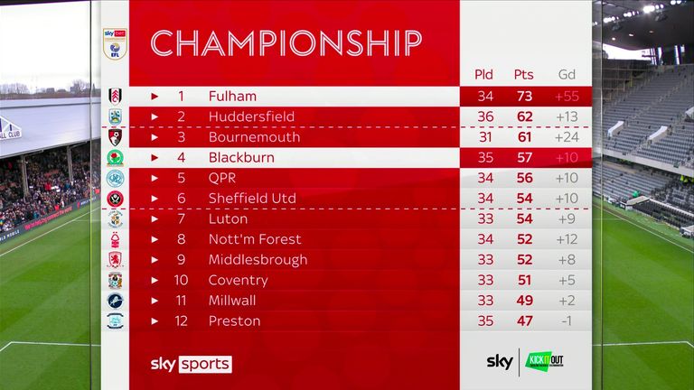Click Fulham's 73 points value
This screenshot has height=390, width=694.
(x=524, y=97)
